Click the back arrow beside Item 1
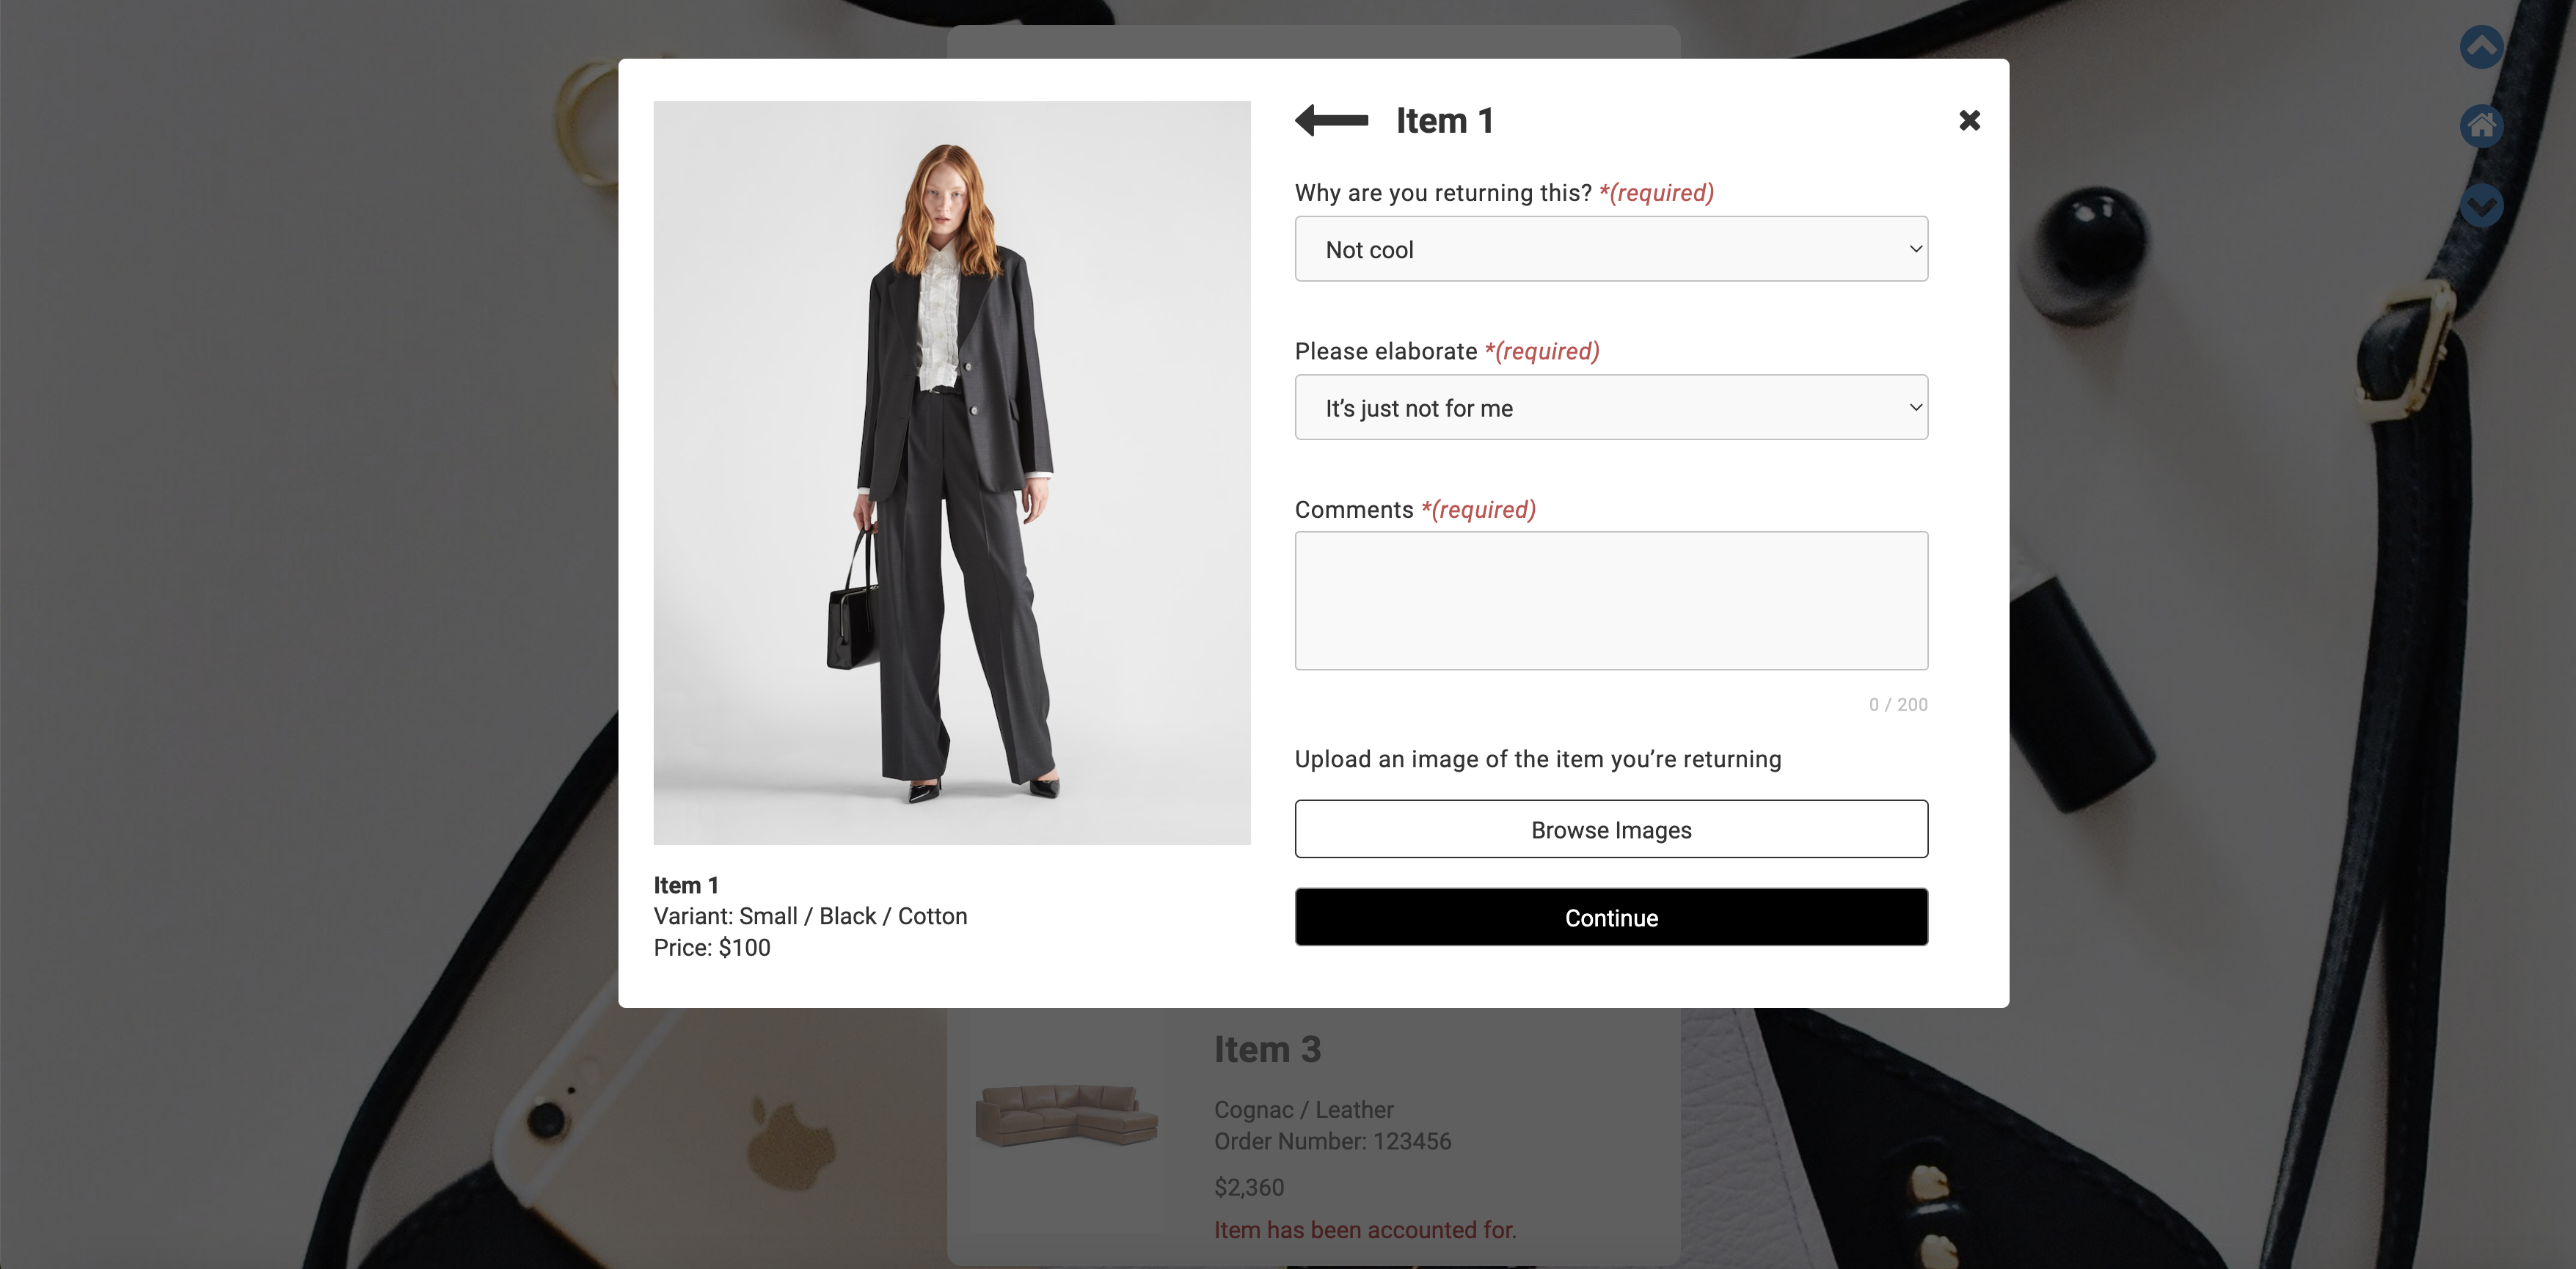The height and width of the screenshot is (1269, 2576). point(1331,120)
